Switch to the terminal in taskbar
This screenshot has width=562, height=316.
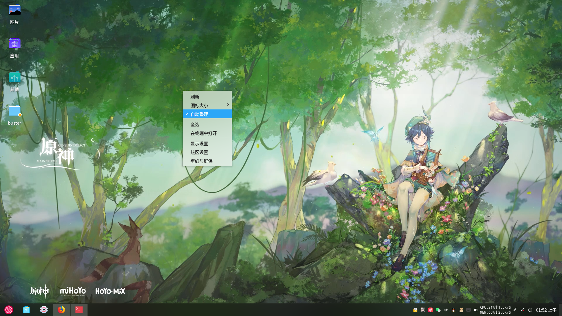(79, 310)
